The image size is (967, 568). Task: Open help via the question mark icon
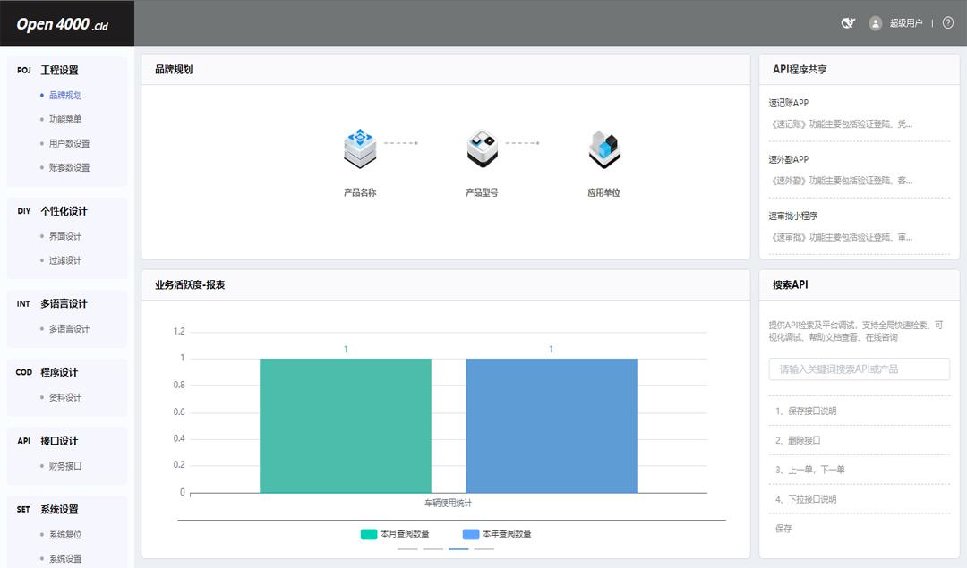pos(948,23)
